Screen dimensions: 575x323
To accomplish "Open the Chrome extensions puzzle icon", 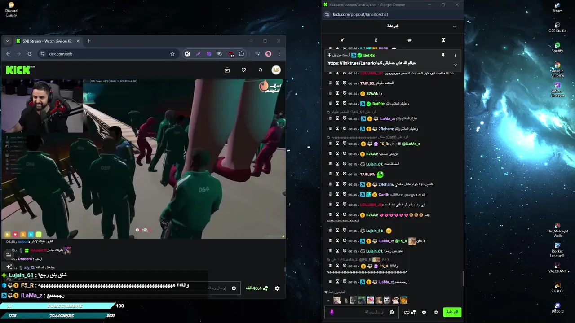I will coord(241,54).
